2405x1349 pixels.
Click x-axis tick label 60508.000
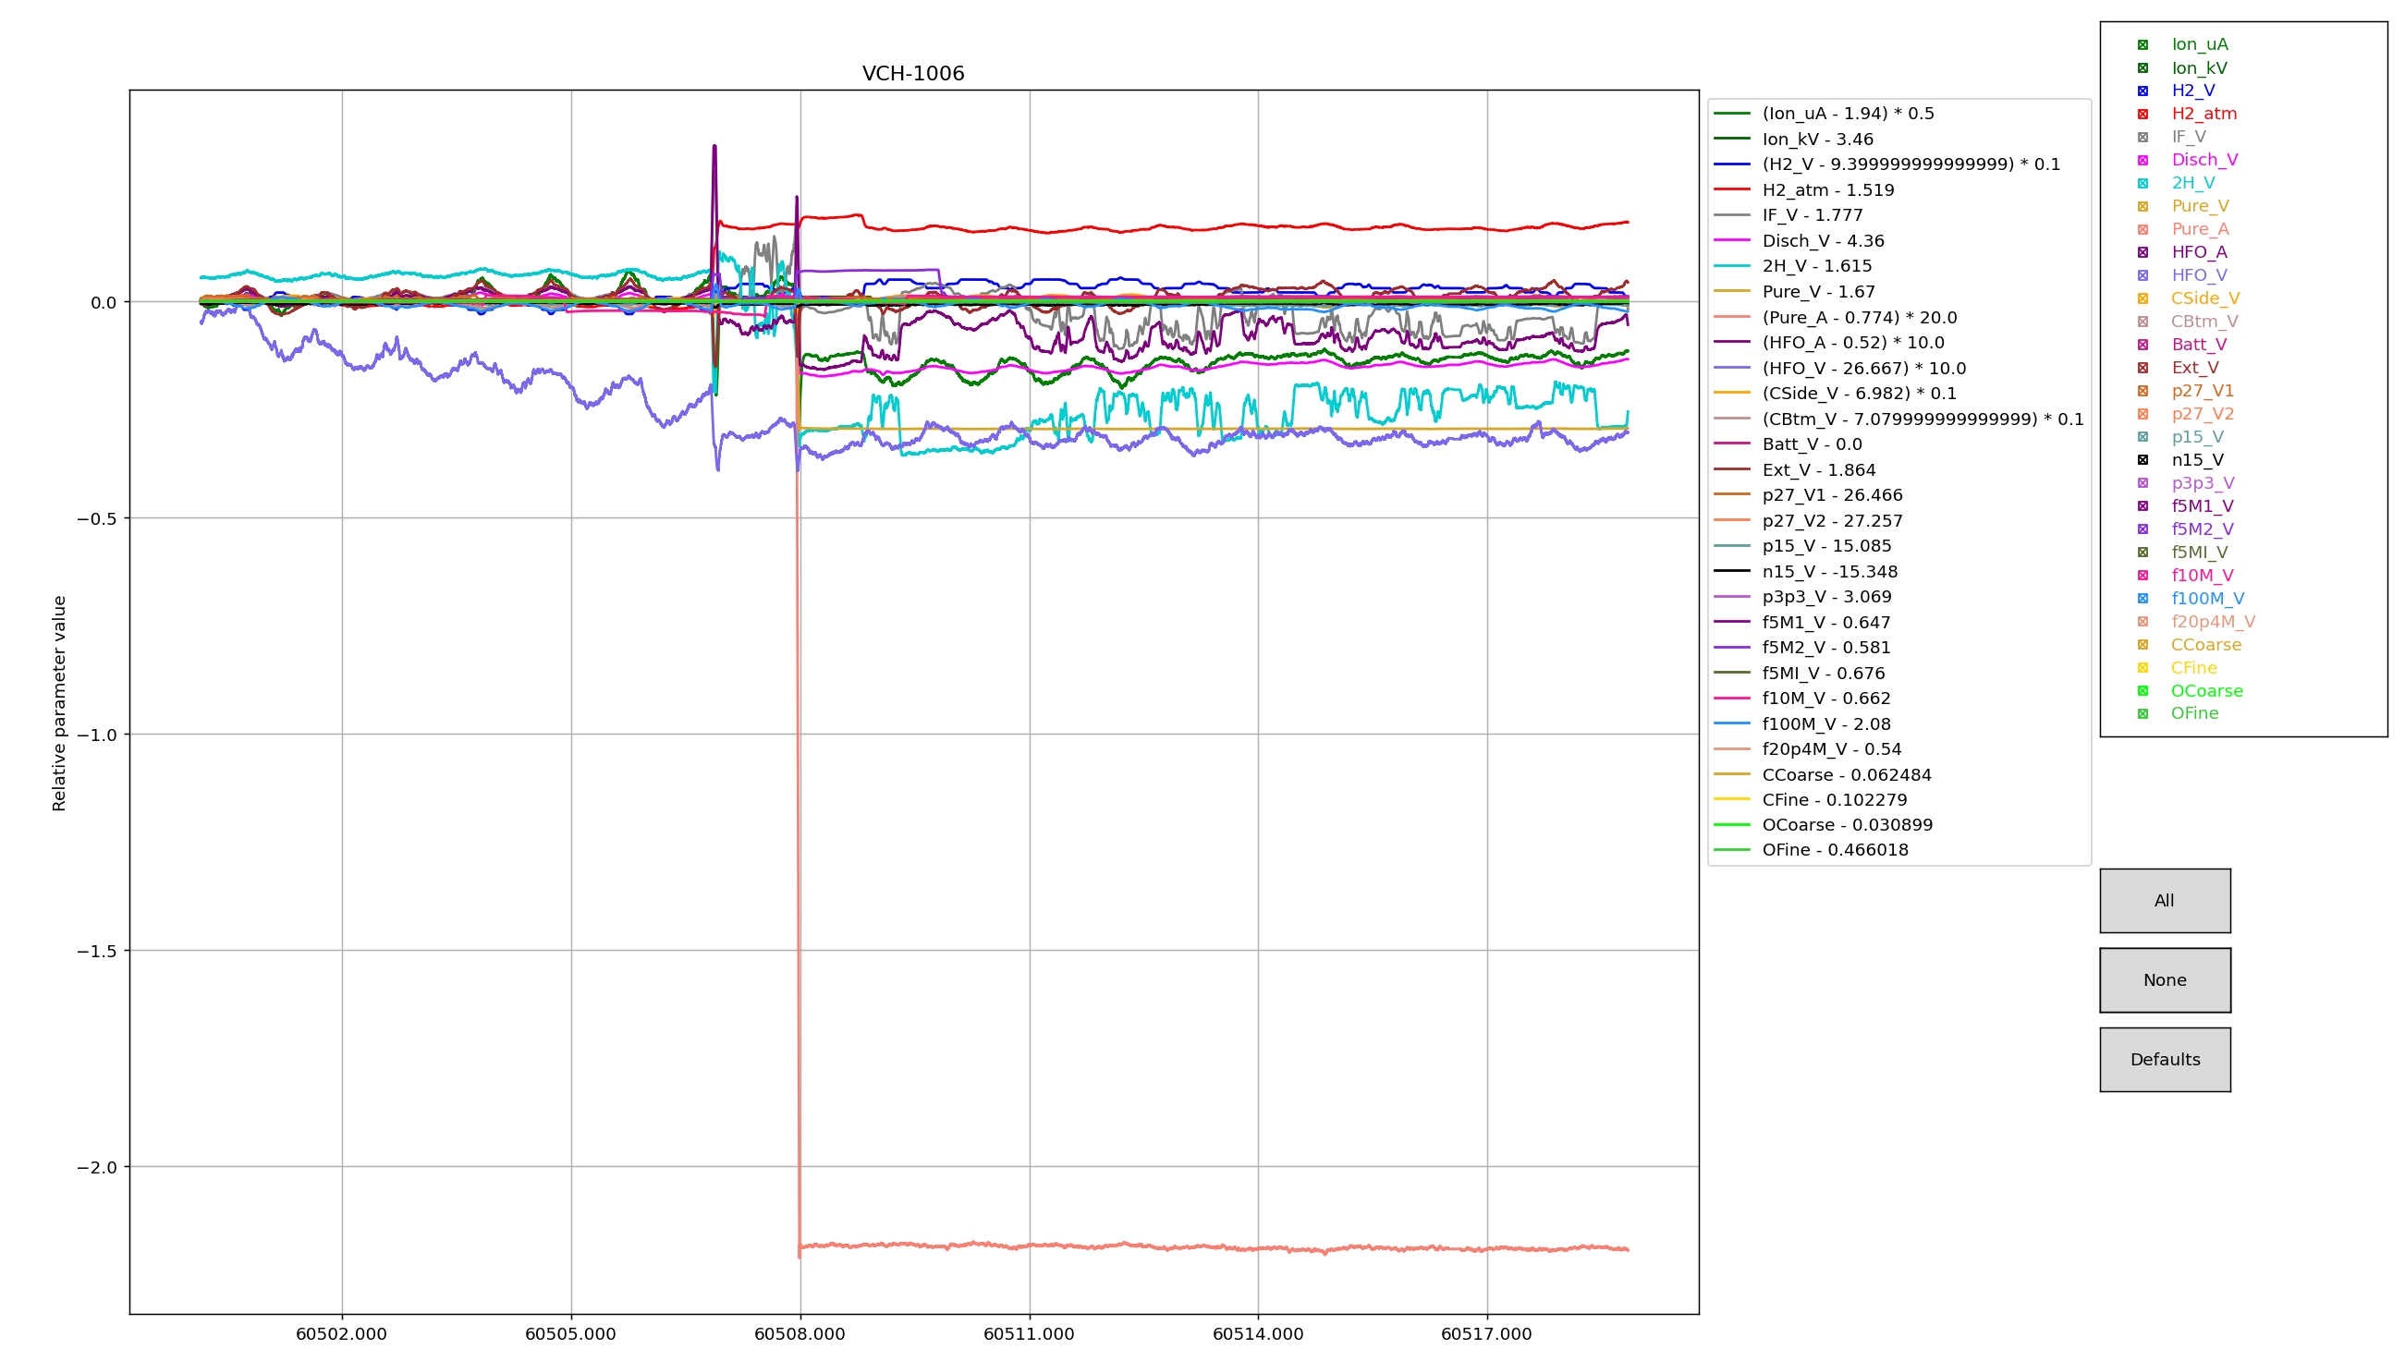pyautogui.click(x=800, y=1334)
